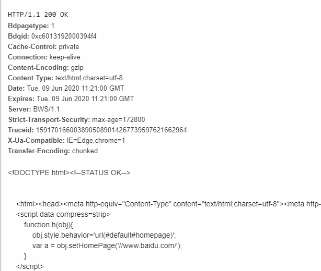Click the Strict-Transport-Security header name

49,119
